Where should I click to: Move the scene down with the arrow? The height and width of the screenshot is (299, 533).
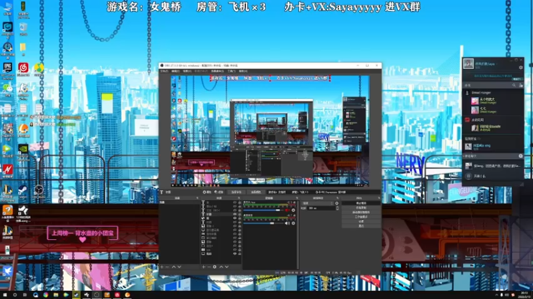[x=179, y=267]
